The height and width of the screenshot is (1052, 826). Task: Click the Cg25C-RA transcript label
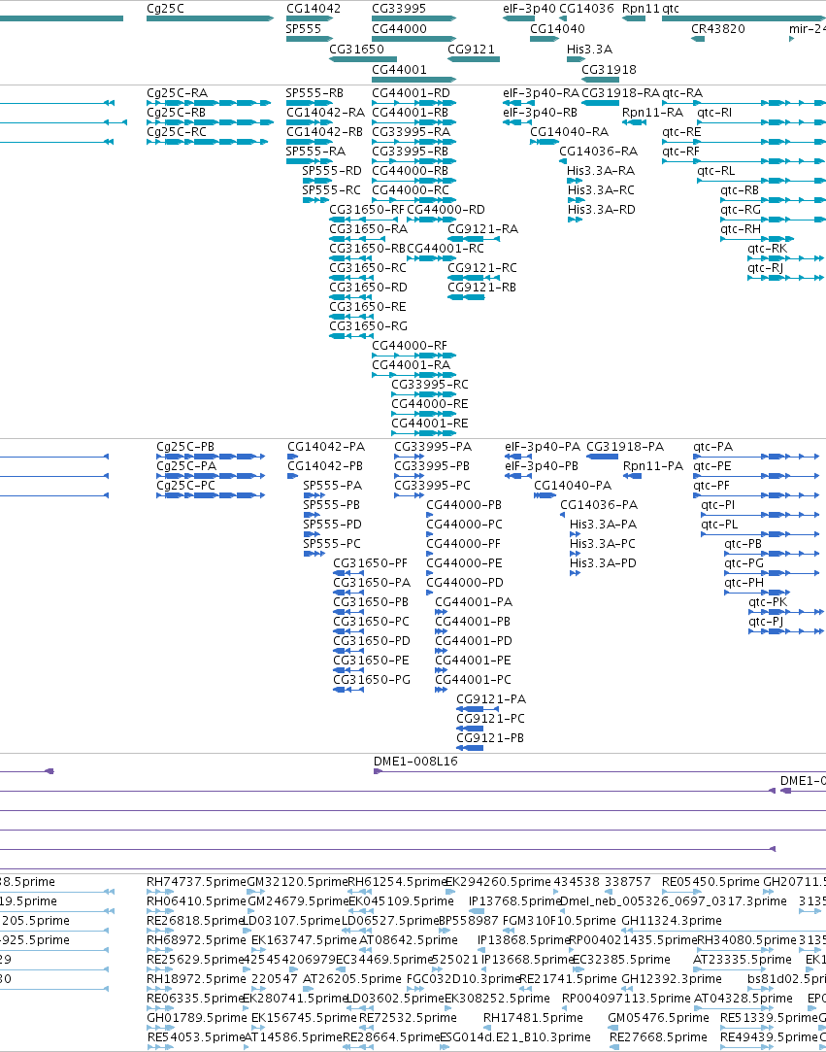[177, 92]
